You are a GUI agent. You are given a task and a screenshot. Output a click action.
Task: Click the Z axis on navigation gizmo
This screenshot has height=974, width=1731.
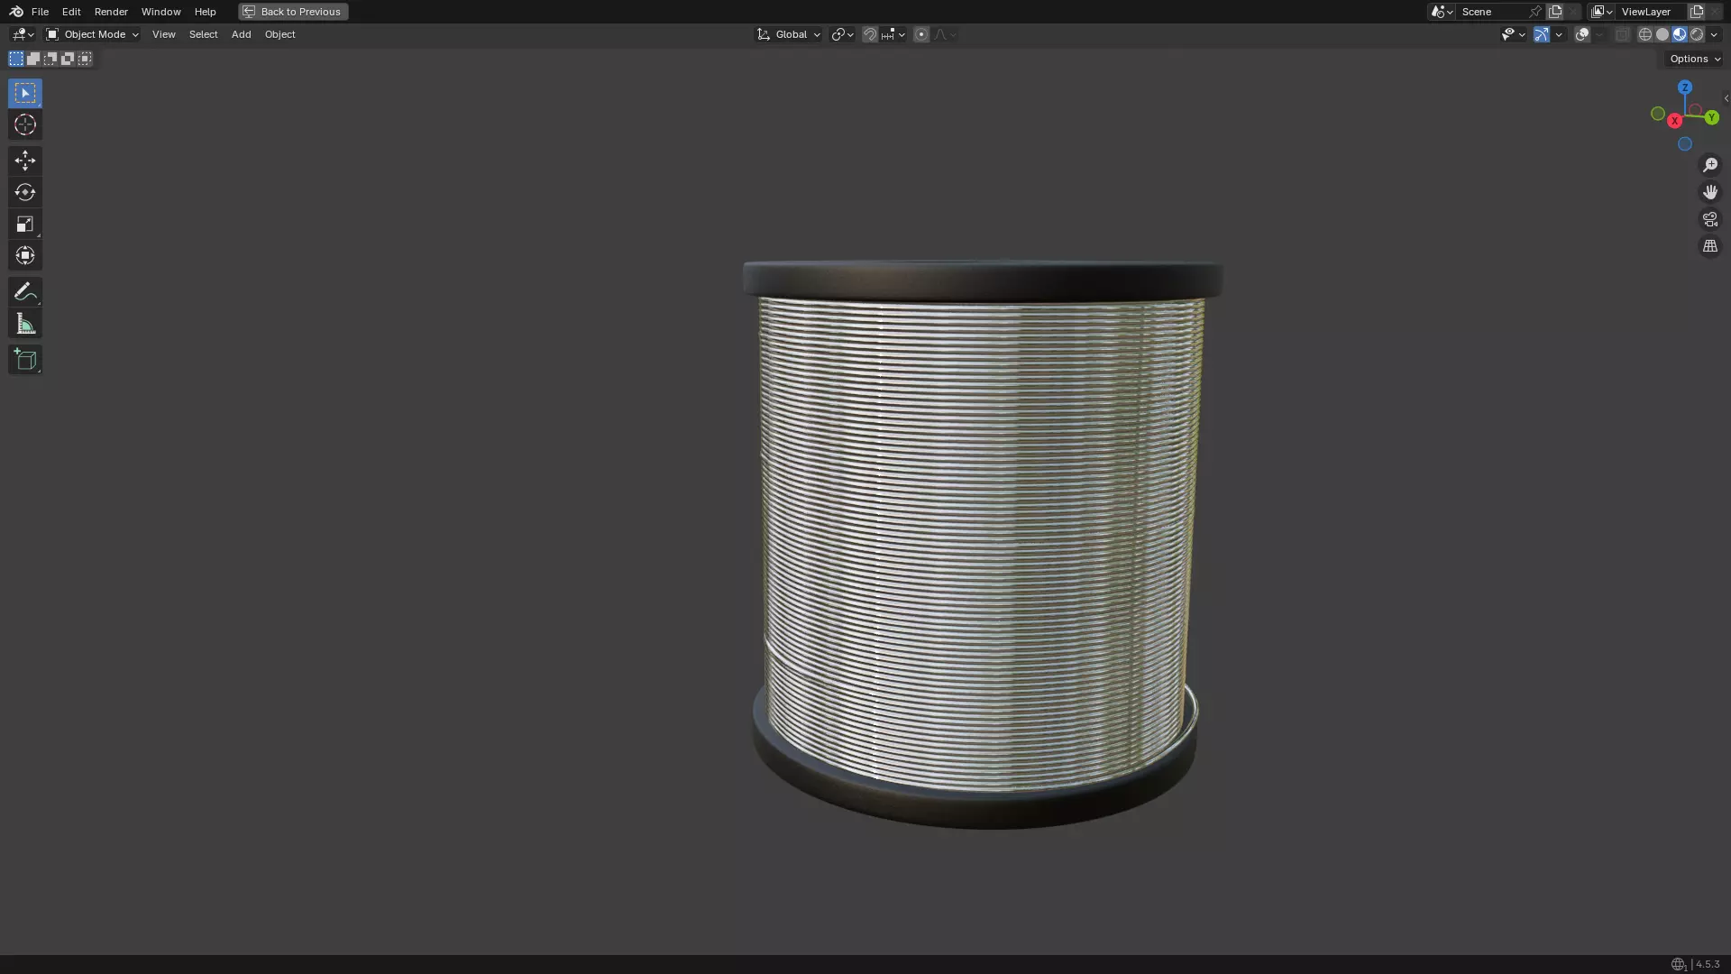[1685, 87]
